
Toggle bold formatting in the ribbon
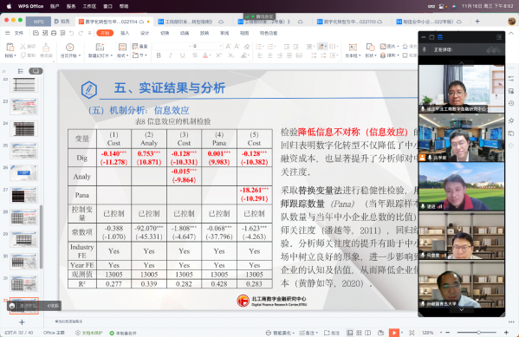[x=159, y=55]
